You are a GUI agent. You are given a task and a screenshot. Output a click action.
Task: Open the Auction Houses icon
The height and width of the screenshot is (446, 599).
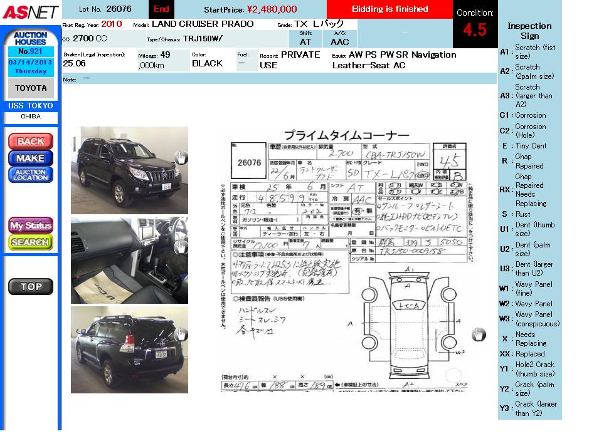[x=31, y=38]
